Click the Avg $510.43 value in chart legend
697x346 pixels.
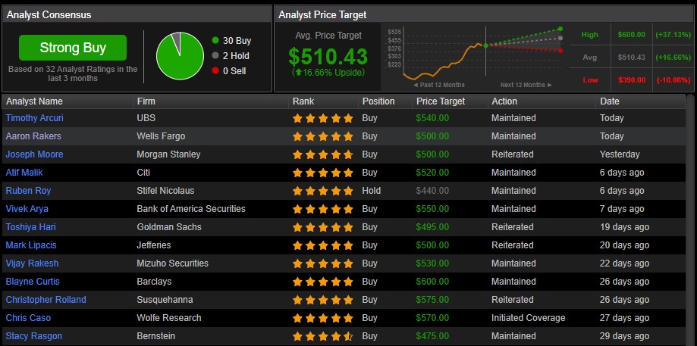point(631,58)
